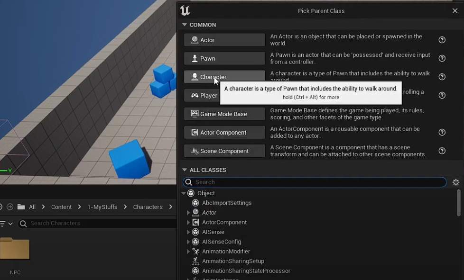The image size is (464, 280).
Task: Collapse the COMMON section
Action: coord(185,25)
